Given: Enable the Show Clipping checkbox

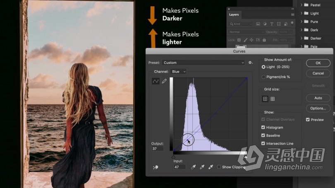Looking at the screenshot, I should [x=219, y=167].
